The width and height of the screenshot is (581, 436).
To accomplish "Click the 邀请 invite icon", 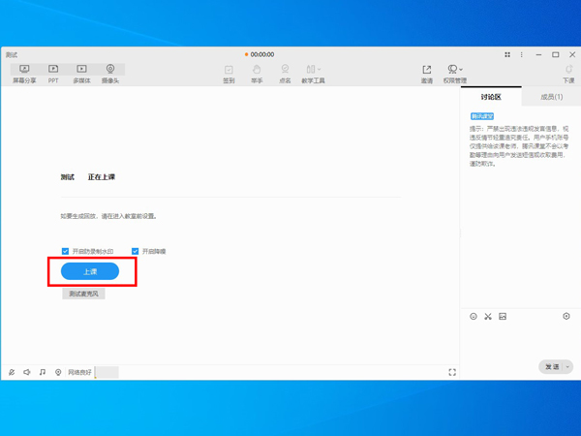I will click(x=426, y=74).
